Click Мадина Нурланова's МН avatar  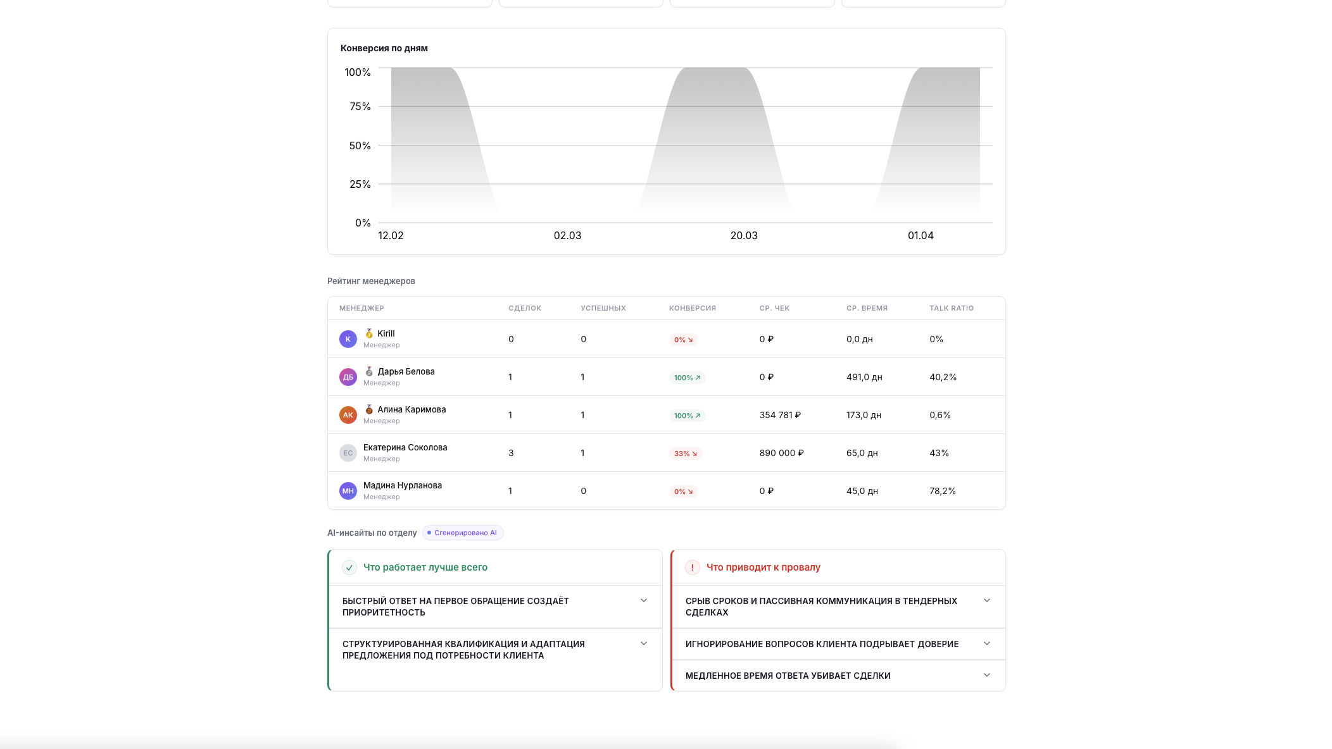(348, 491)
